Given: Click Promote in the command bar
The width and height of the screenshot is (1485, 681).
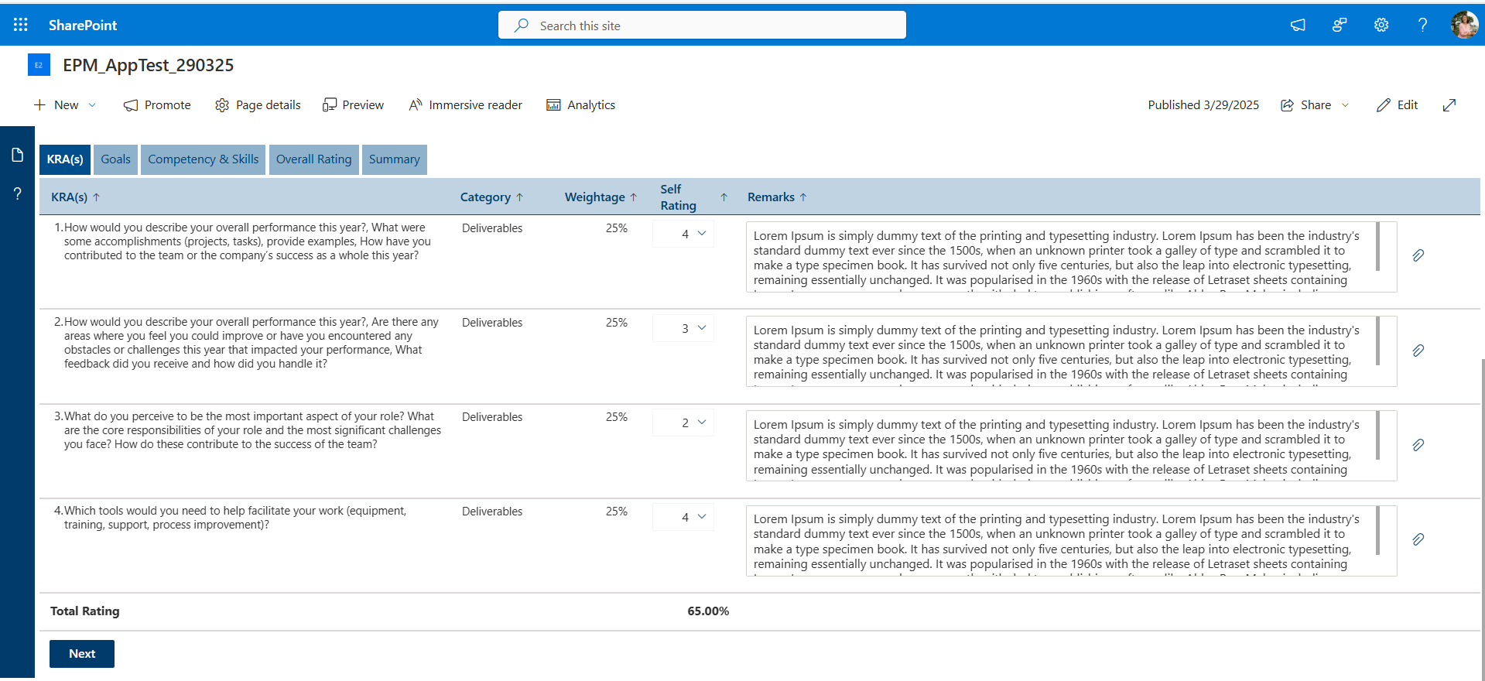Looking at the screenshot, I should (x=157, y=105).
